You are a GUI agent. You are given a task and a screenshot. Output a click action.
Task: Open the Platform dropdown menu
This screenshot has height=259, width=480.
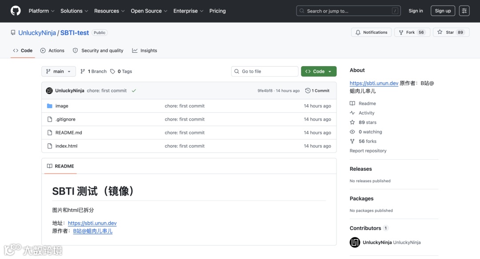41,11
